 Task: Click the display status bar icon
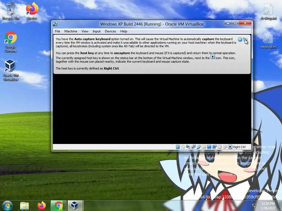click(x=209, y=147)
